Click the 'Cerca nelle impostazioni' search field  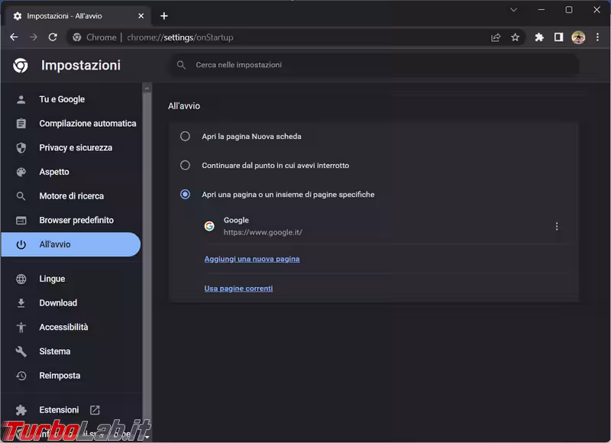[374, 65]
